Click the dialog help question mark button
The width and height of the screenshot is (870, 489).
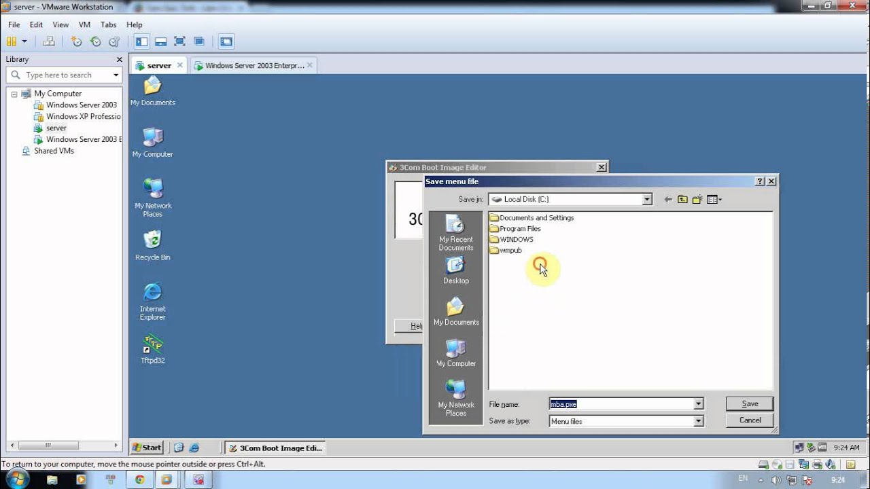pyautogui.click(x=760, y=181)
